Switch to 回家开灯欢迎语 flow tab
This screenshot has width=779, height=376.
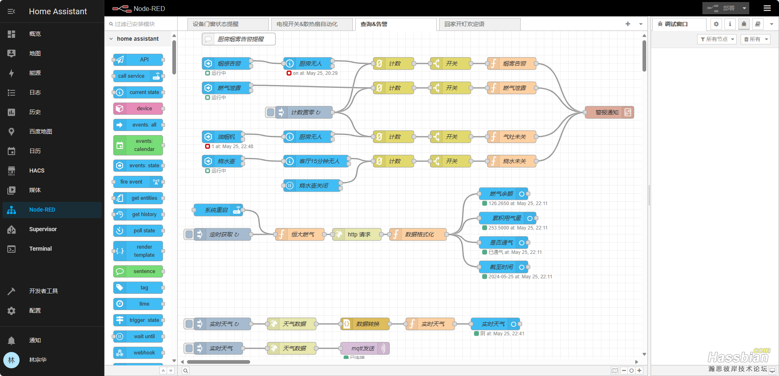[x=480, y=24]
